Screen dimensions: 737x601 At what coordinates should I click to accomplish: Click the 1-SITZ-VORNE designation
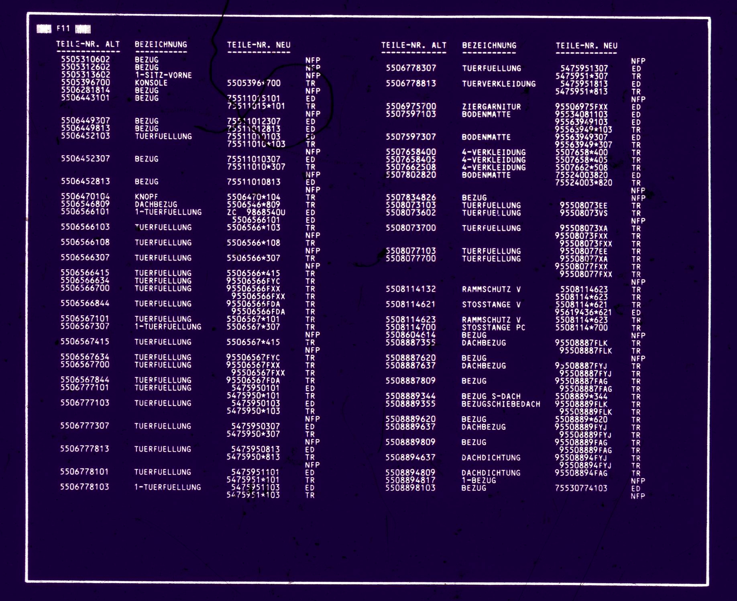pos(163,75)
